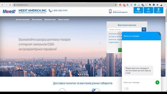Click the mobile phone app icon
The height and width of the screenshot is (94, 167).
(x=110, y=11)
